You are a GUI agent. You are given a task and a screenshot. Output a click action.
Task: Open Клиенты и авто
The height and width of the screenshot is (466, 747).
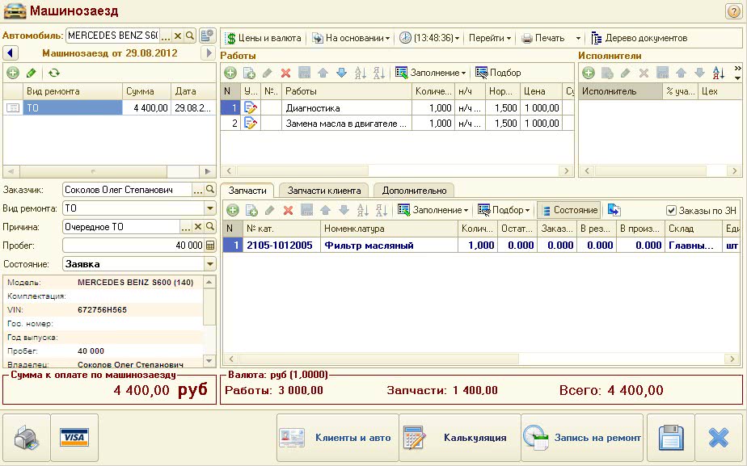click(337, 438)
